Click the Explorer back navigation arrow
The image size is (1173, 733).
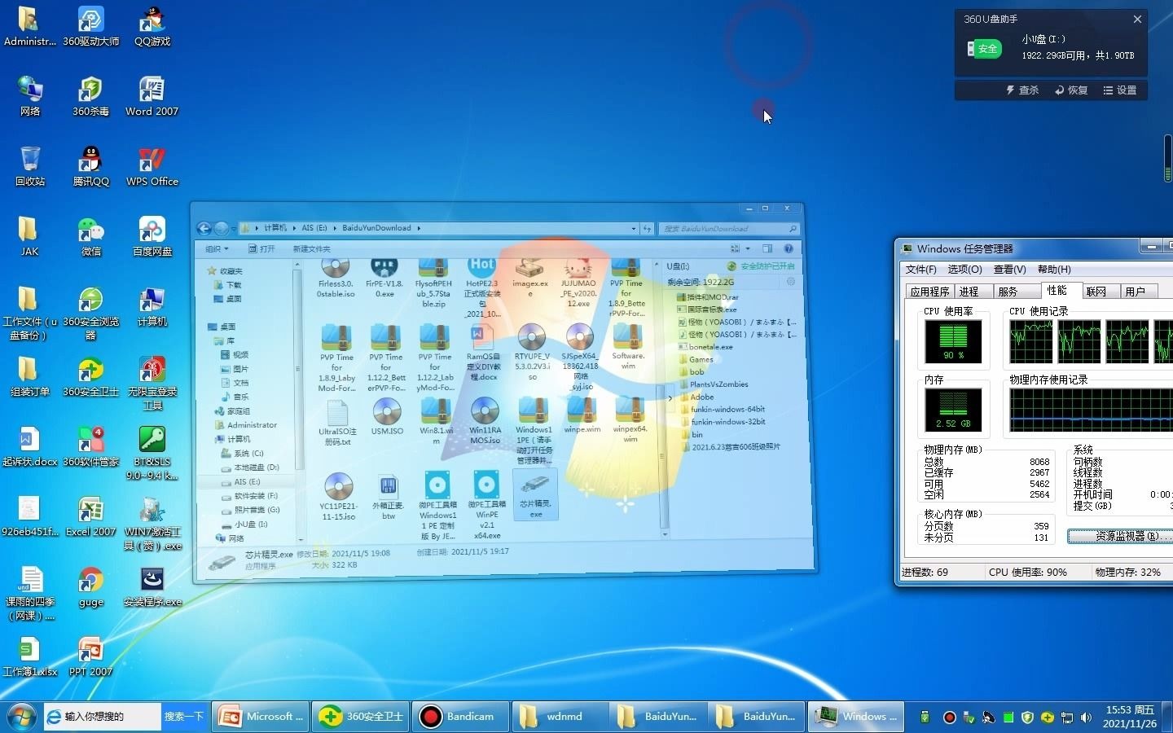[204, 228]
